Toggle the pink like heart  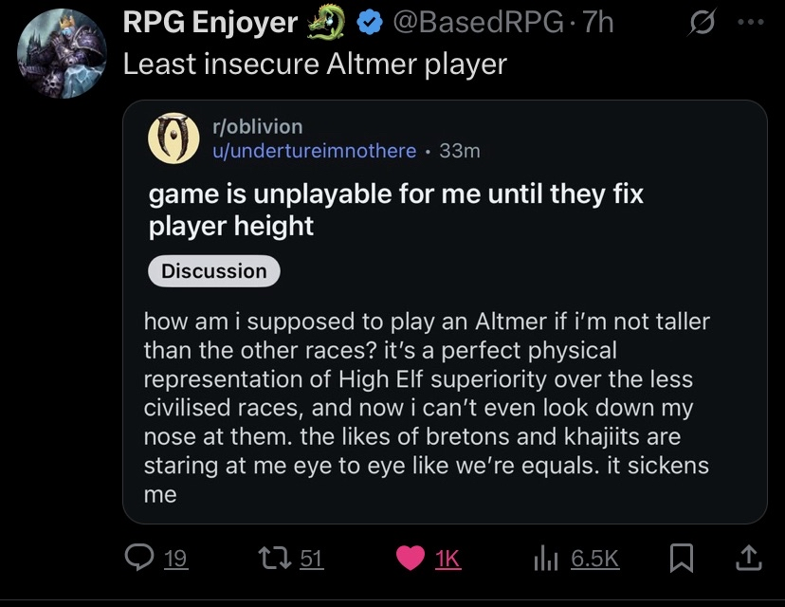411,559
